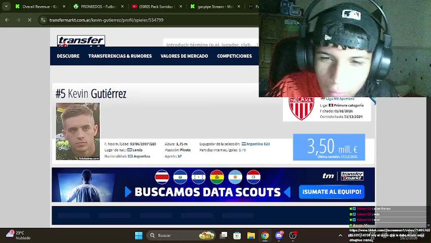Screen dimensions: 431x243
Task: Open the Chrome tab search dropdown arrow
Action: point(6,6)
